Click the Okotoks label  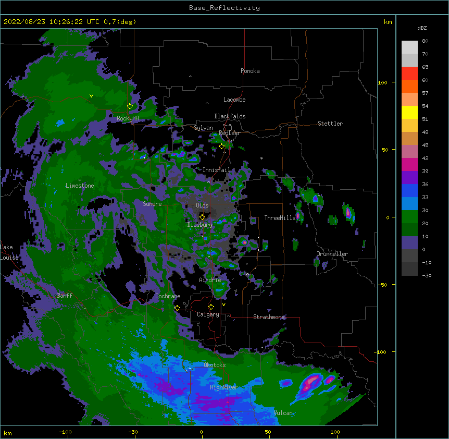215,365
